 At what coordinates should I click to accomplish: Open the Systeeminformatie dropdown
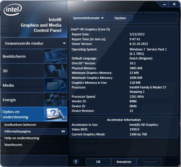[x=88, y=18]
